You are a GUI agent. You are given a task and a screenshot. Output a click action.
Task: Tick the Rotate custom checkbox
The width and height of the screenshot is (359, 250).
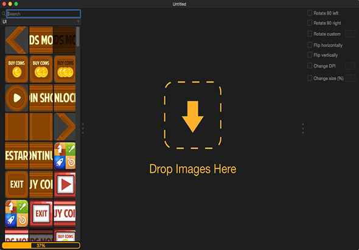coord(310,34)
